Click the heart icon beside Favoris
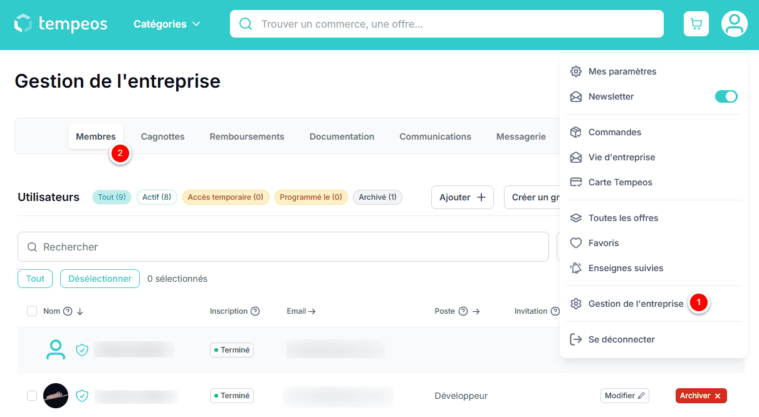Screen dimensions: 759x417 pos(576,243)
